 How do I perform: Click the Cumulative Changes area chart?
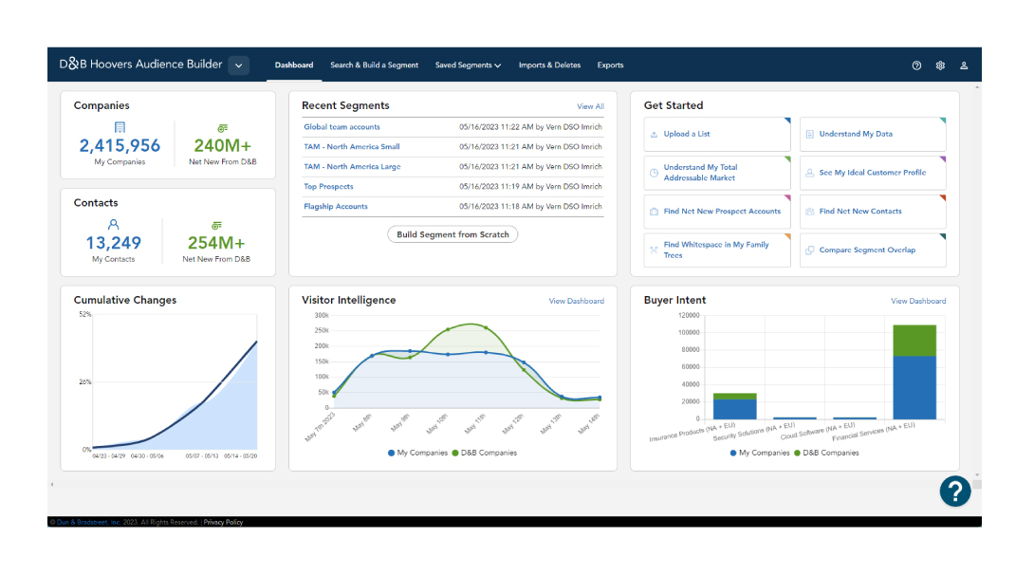pos(175,382)
